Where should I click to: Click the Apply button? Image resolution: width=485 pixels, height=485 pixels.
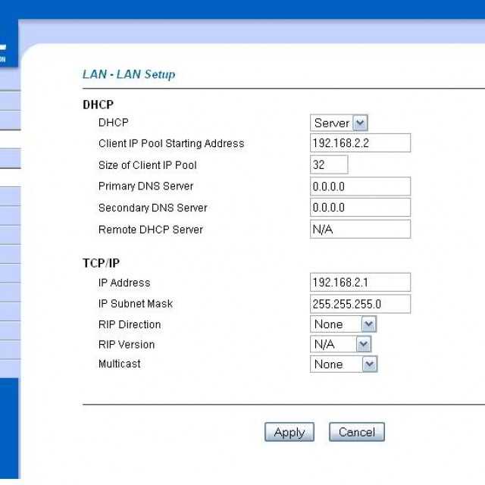(x=289, y=432)
